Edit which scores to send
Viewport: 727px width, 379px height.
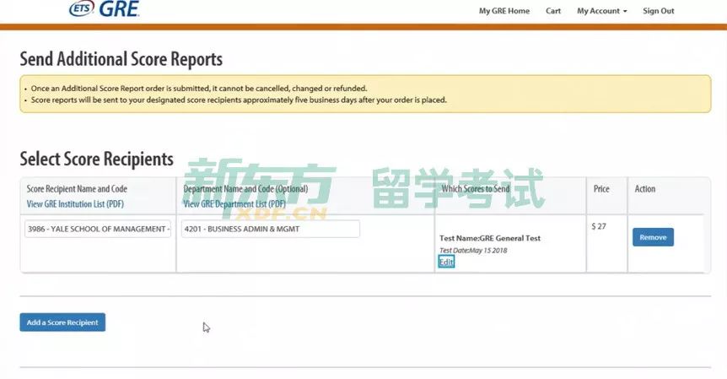(x=446, y=263)
